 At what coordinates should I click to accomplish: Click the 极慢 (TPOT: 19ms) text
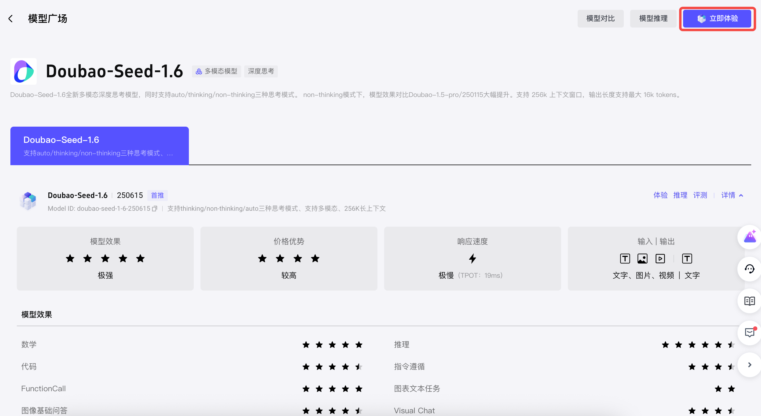pyautogui.click(x=471, y=275)
